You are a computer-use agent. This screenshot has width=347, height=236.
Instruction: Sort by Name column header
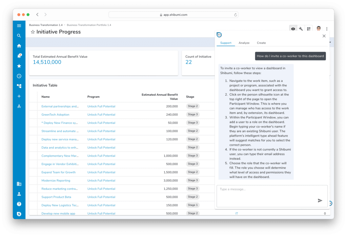coord(46,97)
